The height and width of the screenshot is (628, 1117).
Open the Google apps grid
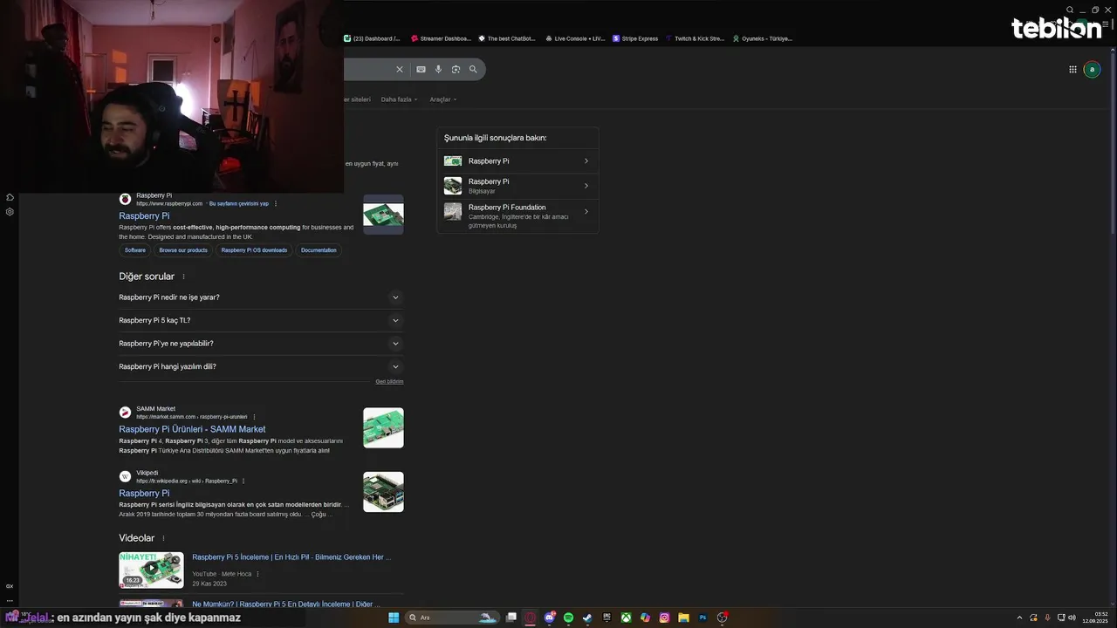tap(1072, 69)
